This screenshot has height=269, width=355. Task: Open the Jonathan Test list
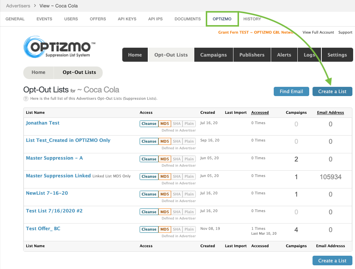42,123
